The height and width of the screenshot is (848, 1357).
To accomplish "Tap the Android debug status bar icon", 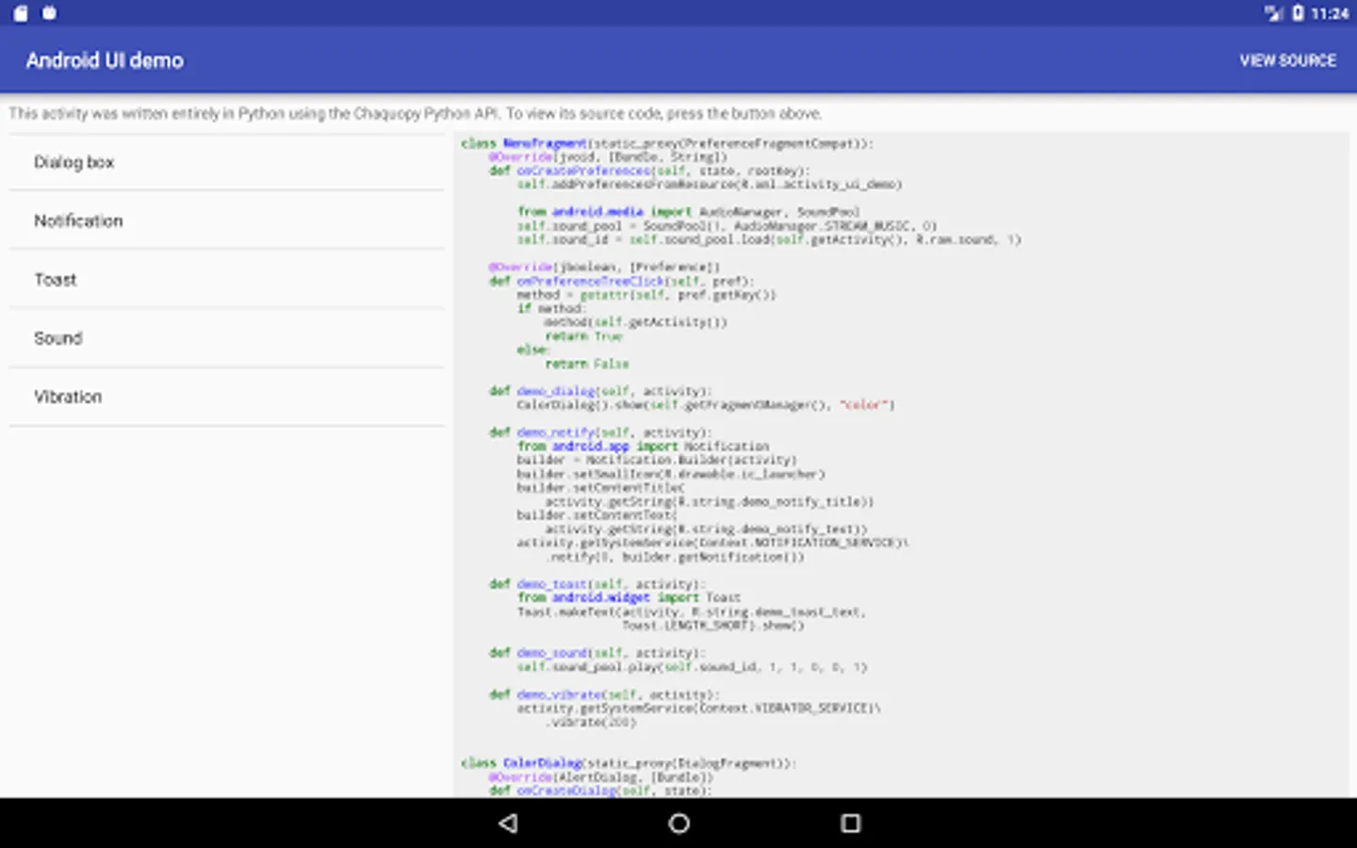I will point(50,13).
